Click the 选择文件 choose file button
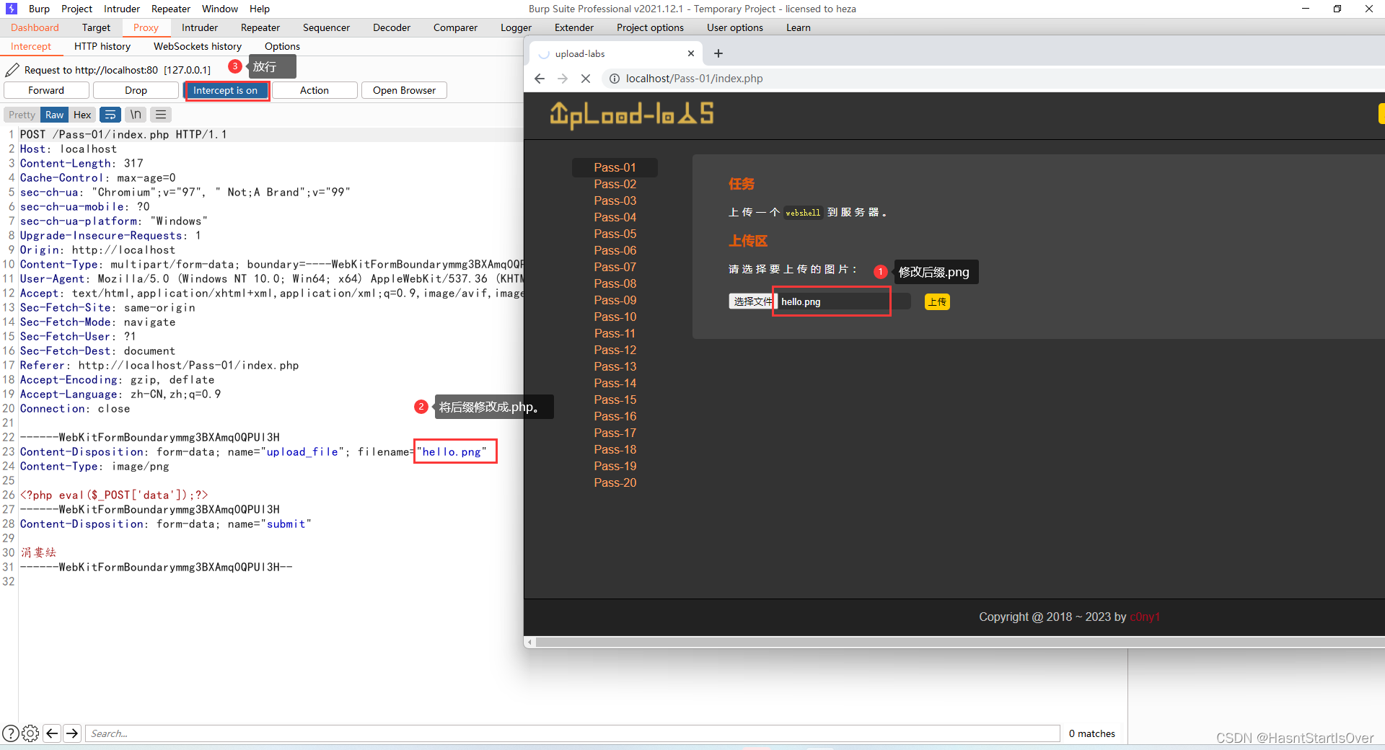The height and width of the screenshot is (750, 1385). 751,301
